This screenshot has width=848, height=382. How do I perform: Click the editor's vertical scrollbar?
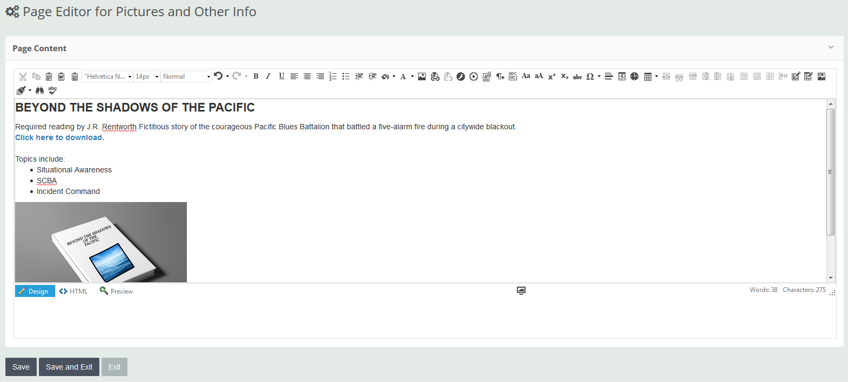(831, 172)
